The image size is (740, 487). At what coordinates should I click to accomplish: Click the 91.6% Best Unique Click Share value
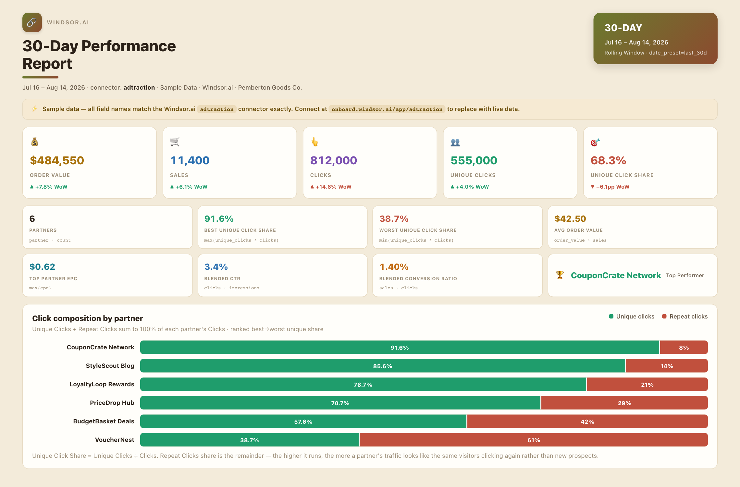219,219
